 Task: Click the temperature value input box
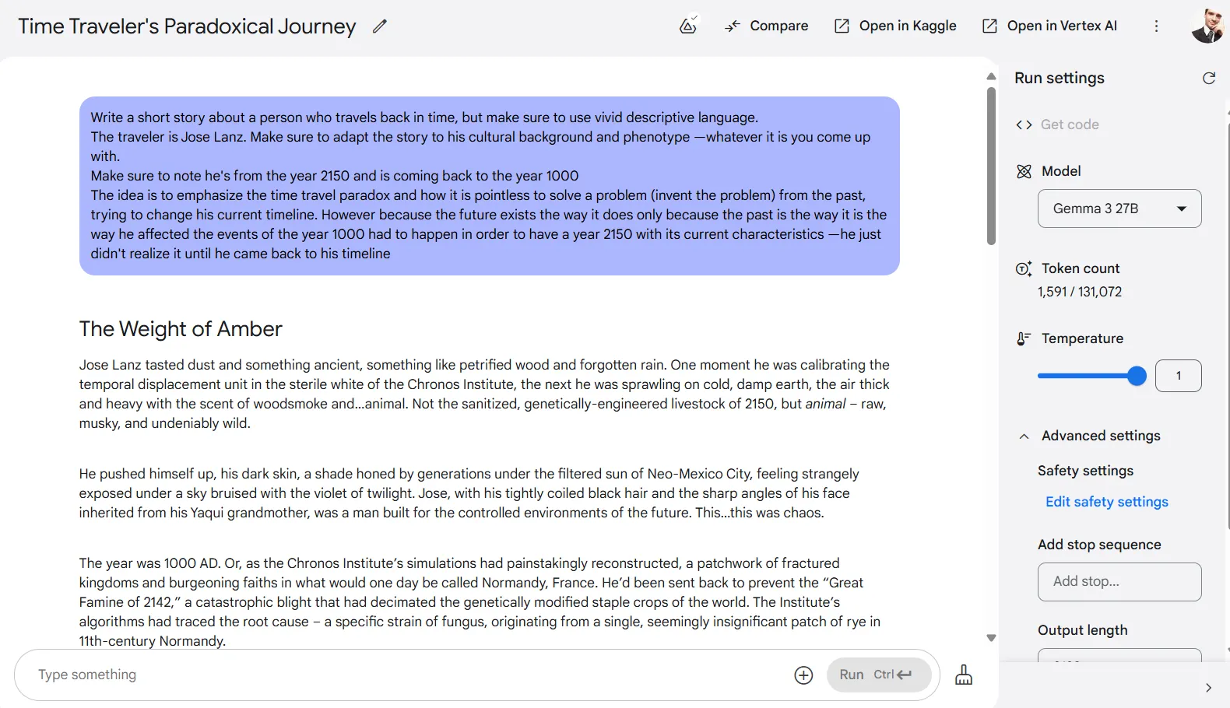[x=1178, y=377]
